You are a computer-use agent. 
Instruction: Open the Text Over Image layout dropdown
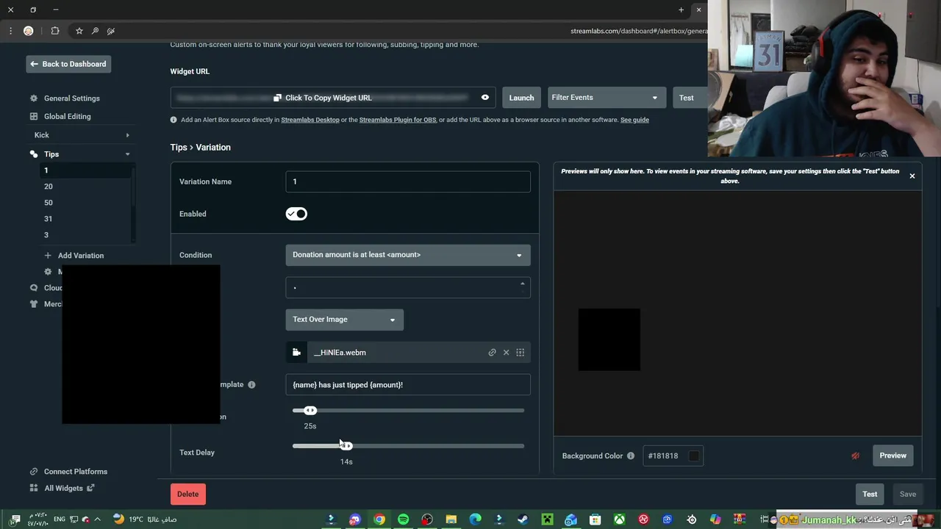[x=345, y=320]
